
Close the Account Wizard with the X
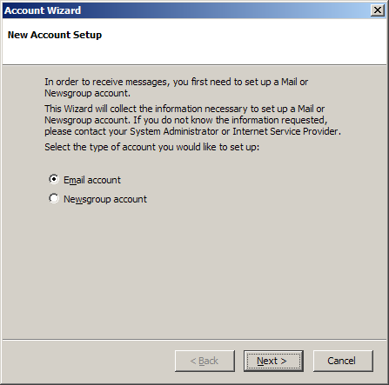pos(378,10)
